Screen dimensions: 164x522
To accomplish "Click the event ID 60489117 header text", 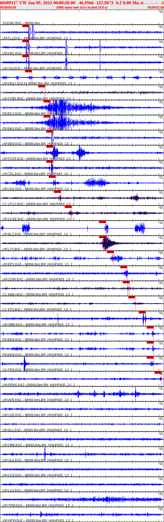I will (9, 3).
